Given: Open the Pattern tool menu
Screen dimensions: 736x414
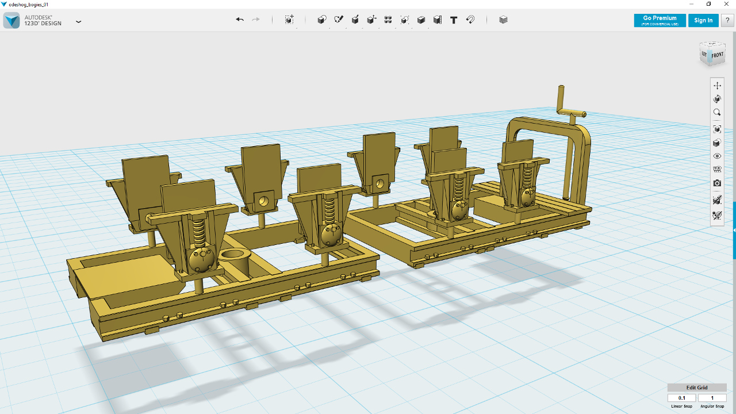Looking at the screenshot, I should pos(388,20).
